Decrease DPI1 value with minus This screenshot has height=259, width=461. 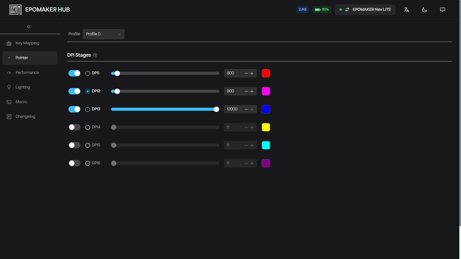246,73
